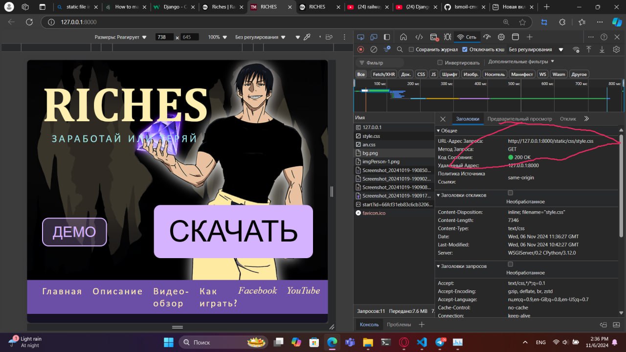This screenshot has width=626, height=352.
Task: Toggle device emulation icon in DevTools
Action: click(x=374, y=37)
